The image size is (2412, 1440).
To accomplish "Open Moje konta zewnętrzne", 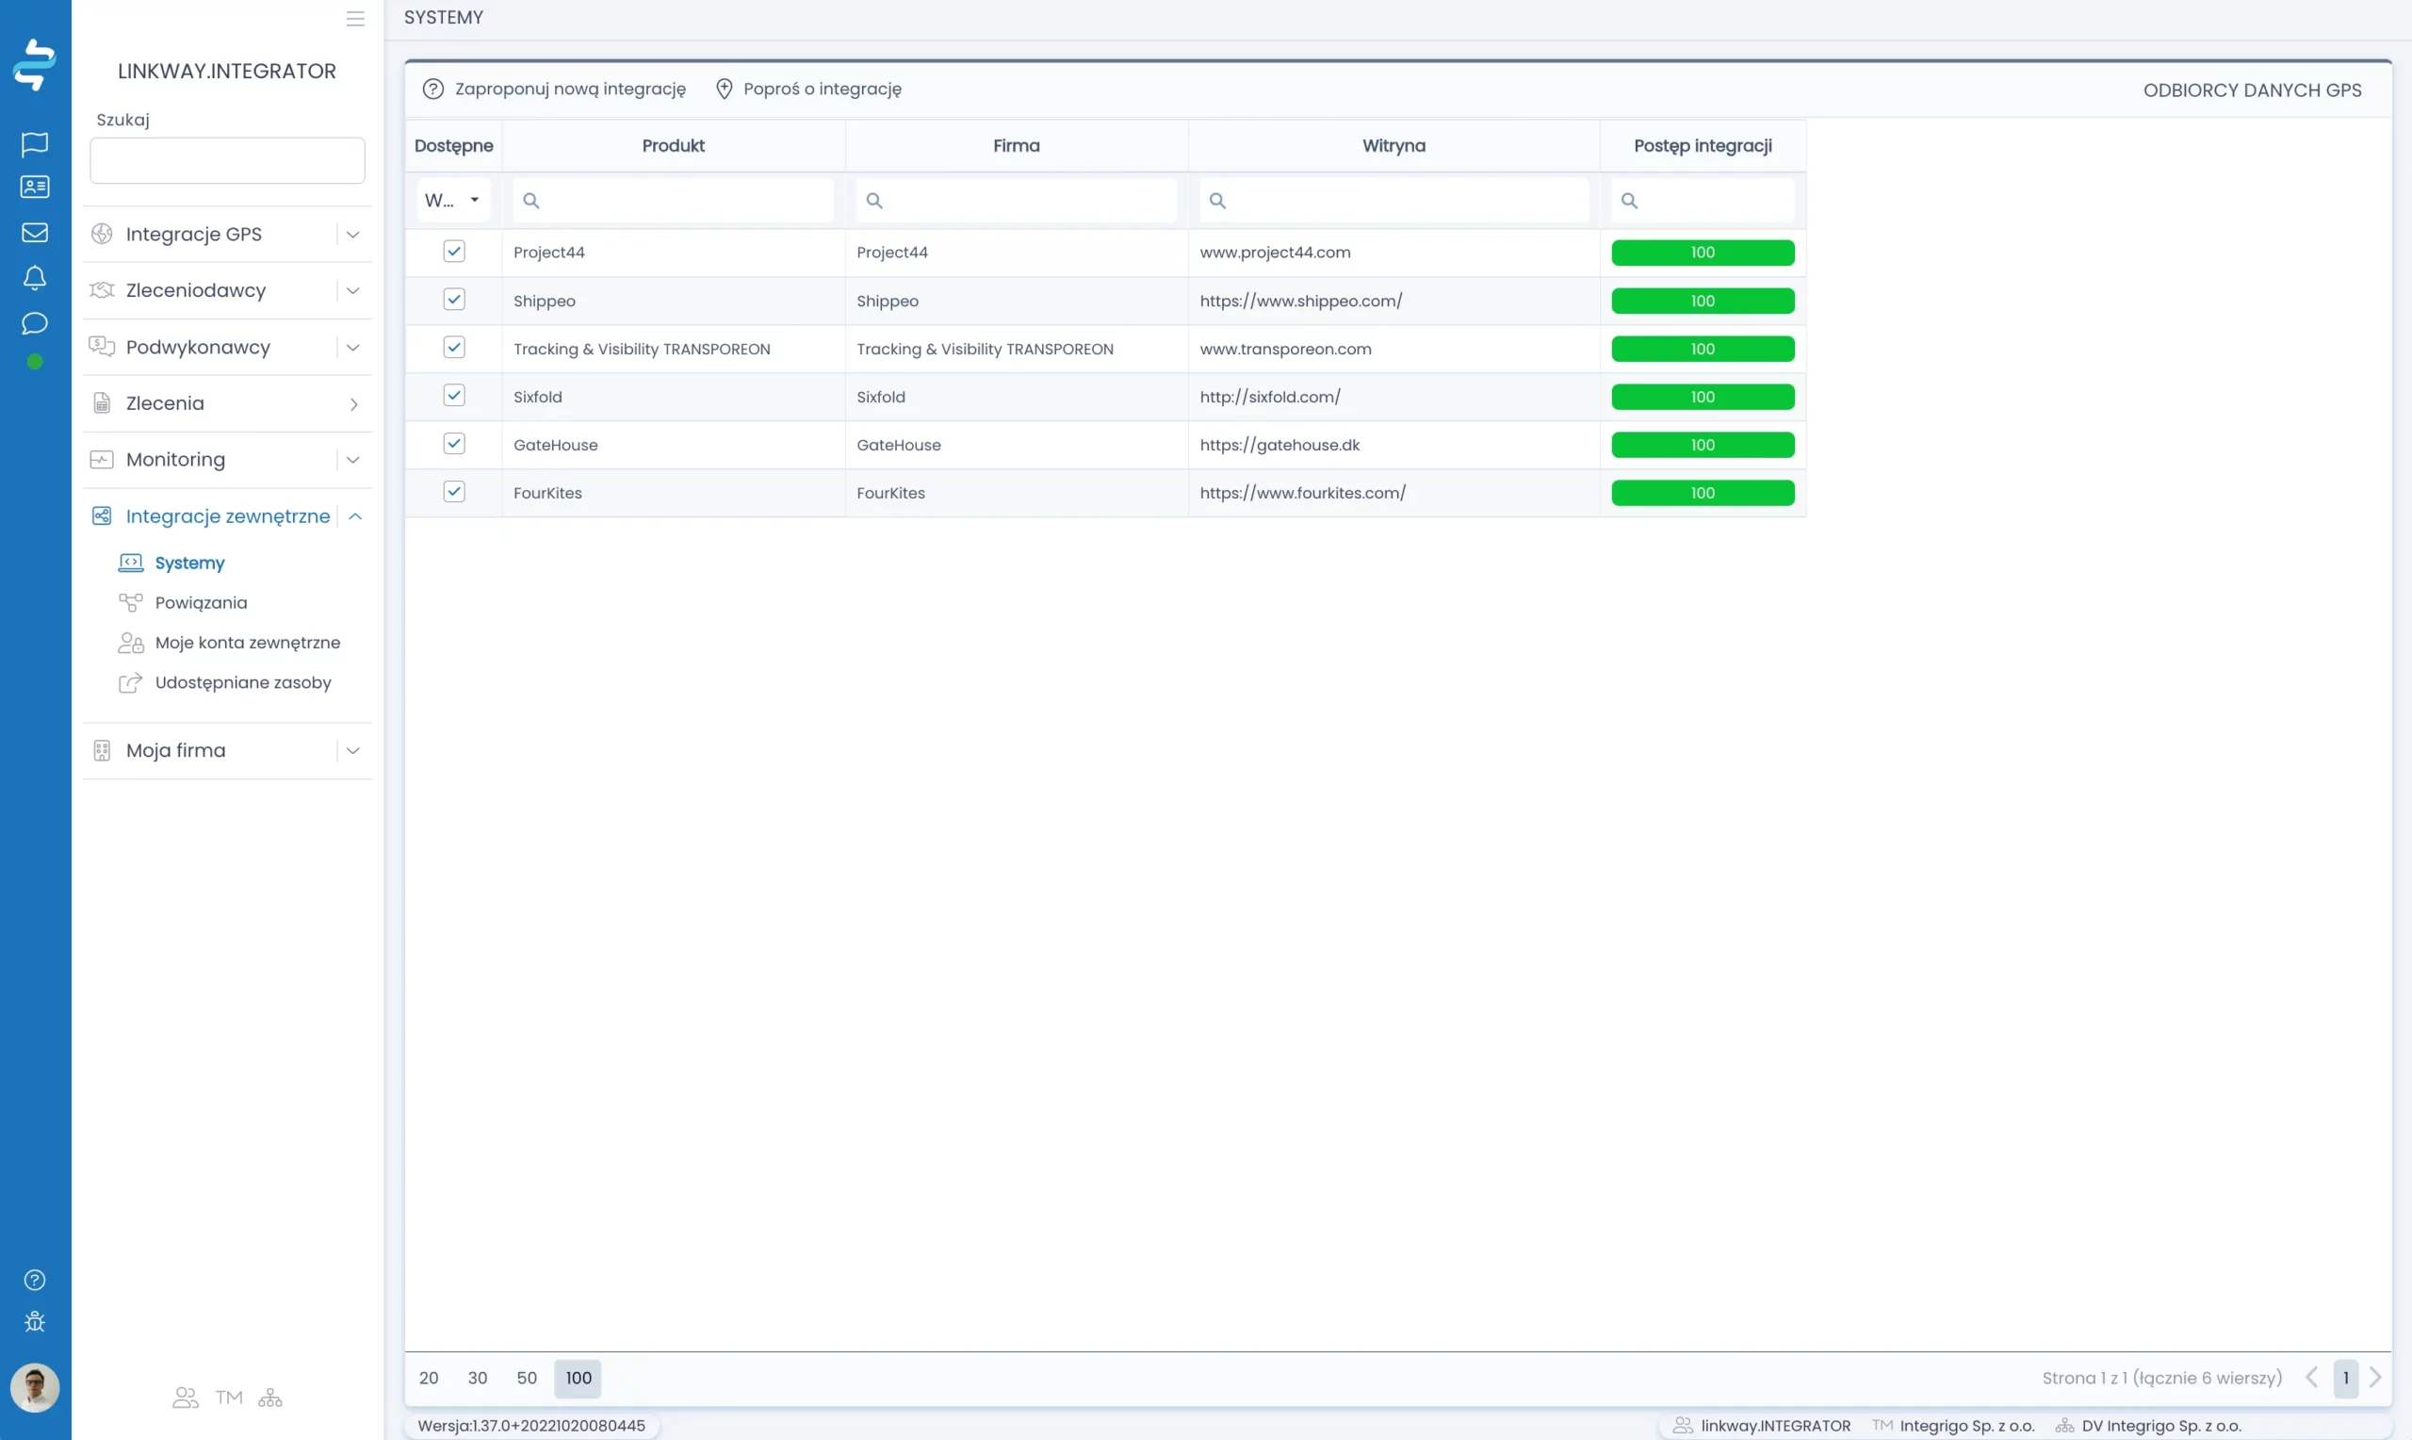I will pyautogui.click(x=247, y=643).
